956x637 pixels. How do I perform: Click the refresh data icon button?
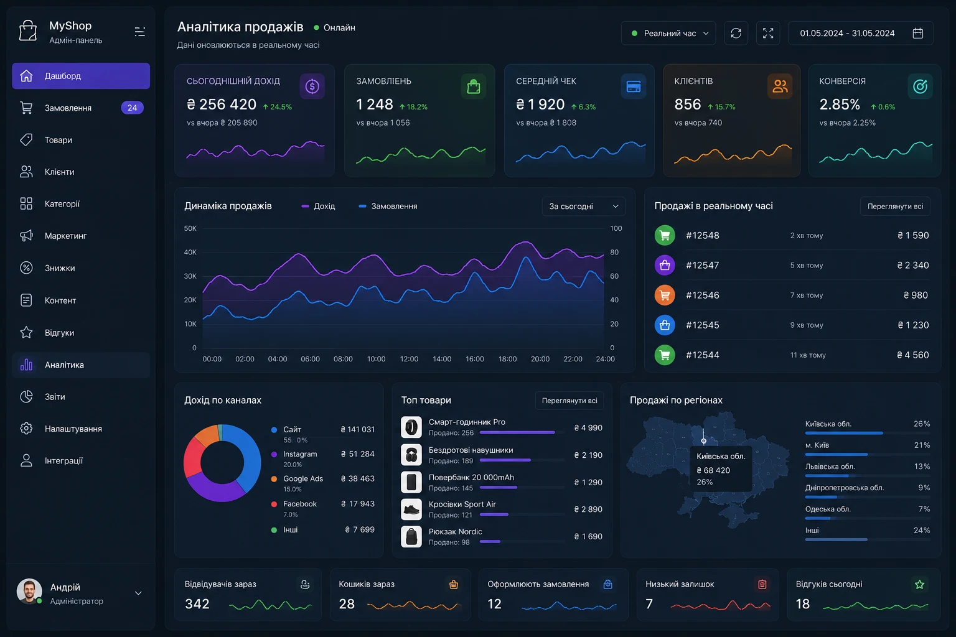tap(736, 33)
